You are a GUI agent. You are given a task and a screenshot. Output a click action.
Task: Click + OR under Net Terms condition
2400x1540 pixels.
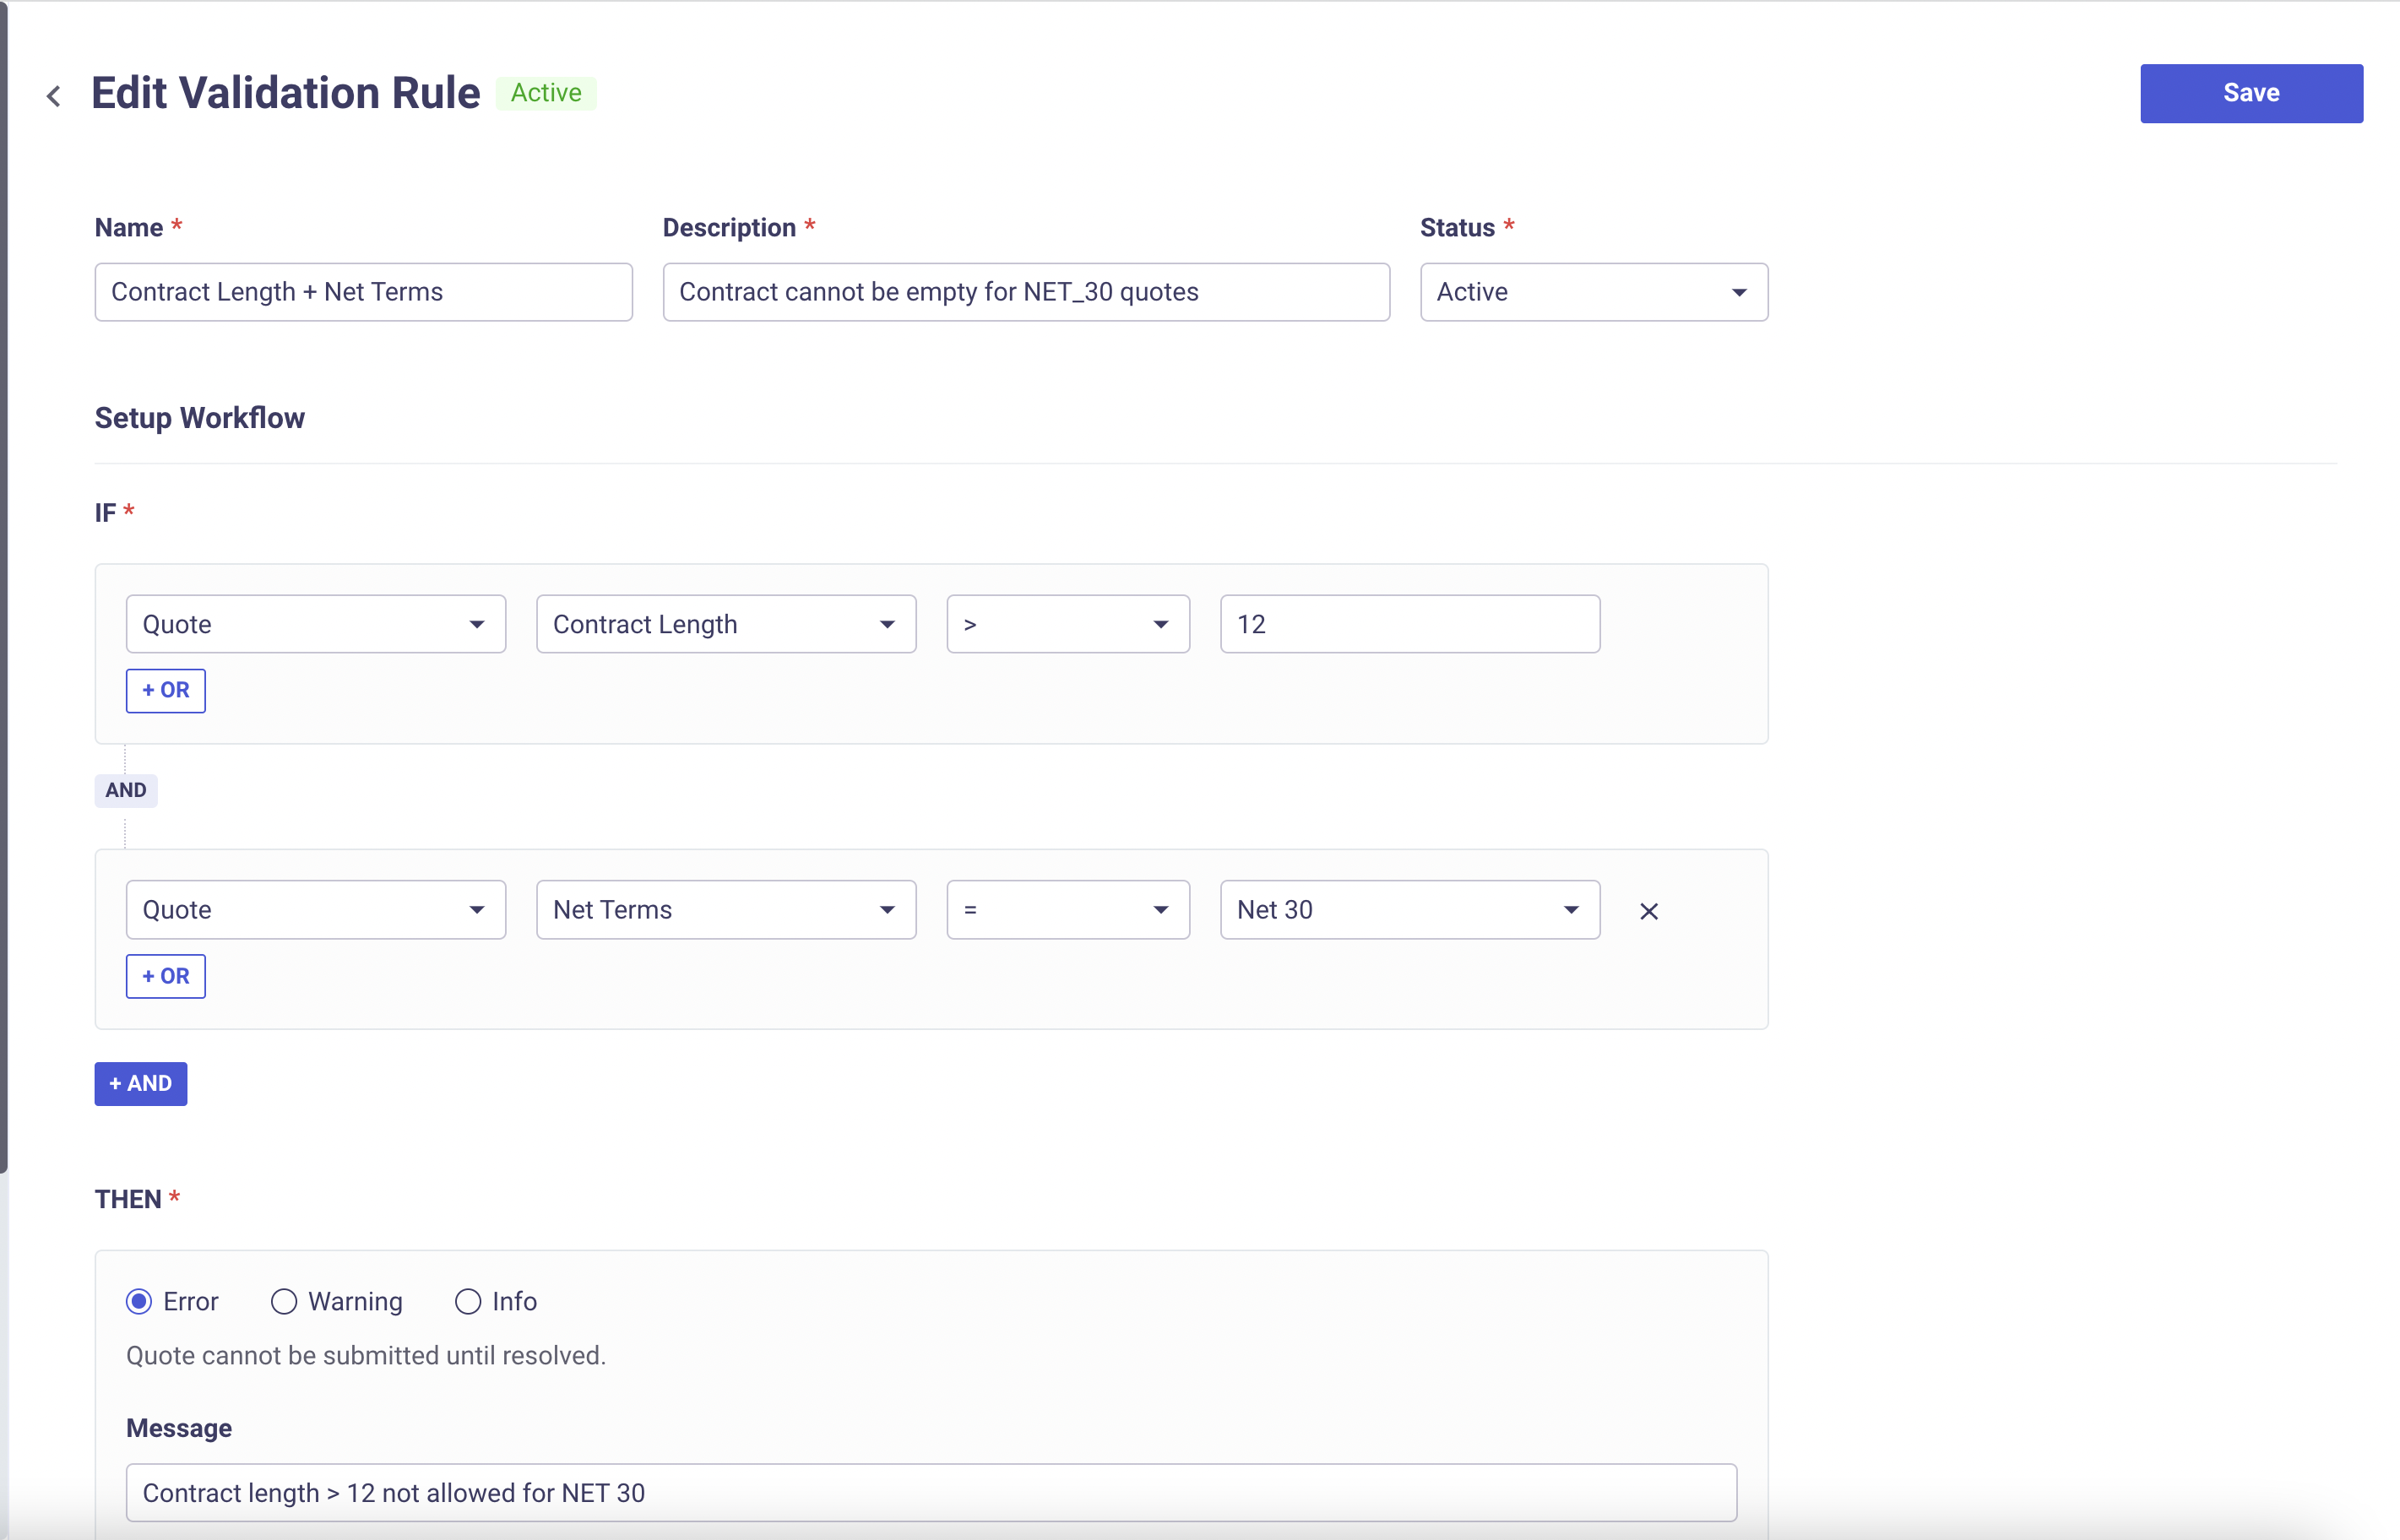(166, 976)
